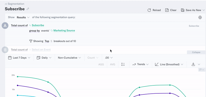Image resolution: width=206 pixels, height=97 pixels.
Task: Click Top in the breakouts filter
Action: click(47, 41)
